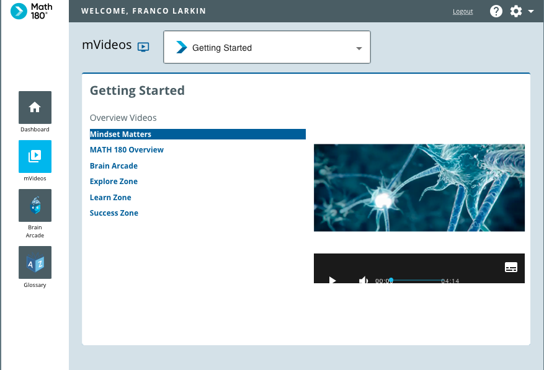Open the Dashboard home icon

pos(35,107)
